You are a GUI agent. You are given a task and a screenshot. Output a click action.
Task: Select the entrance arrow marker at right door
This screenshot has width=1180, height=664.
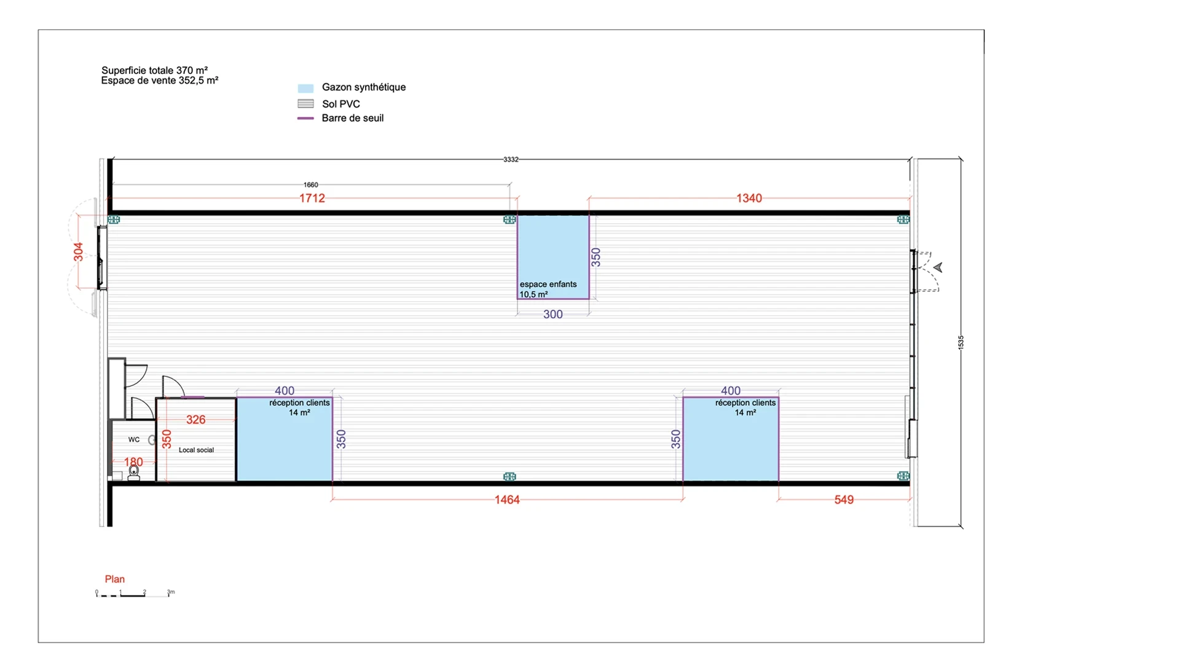pos(938,267)
